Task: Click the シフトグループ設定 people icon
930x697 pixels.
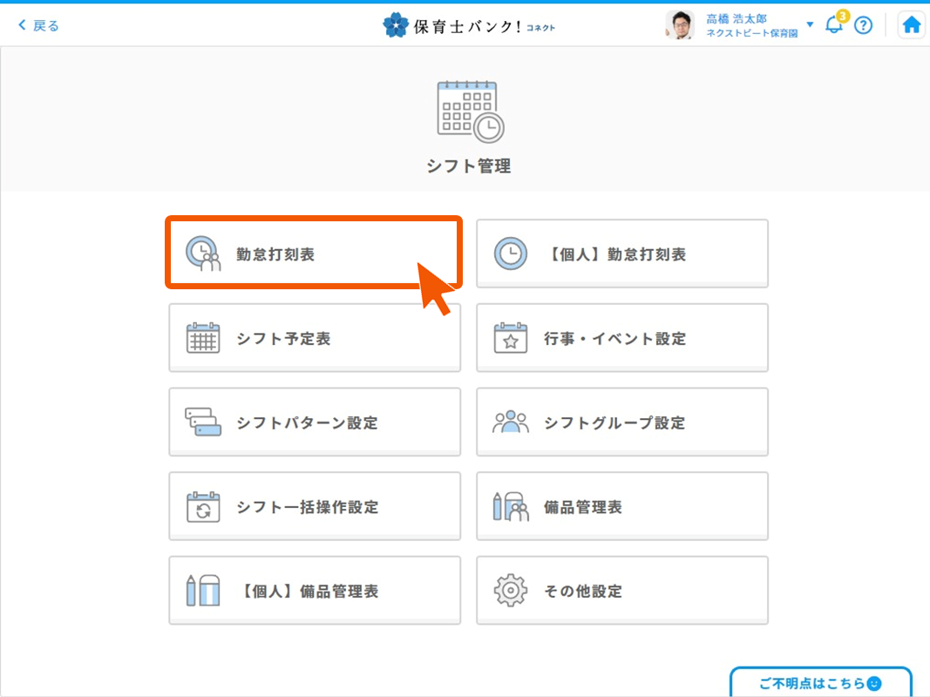Action: click(x=511, y=423)
